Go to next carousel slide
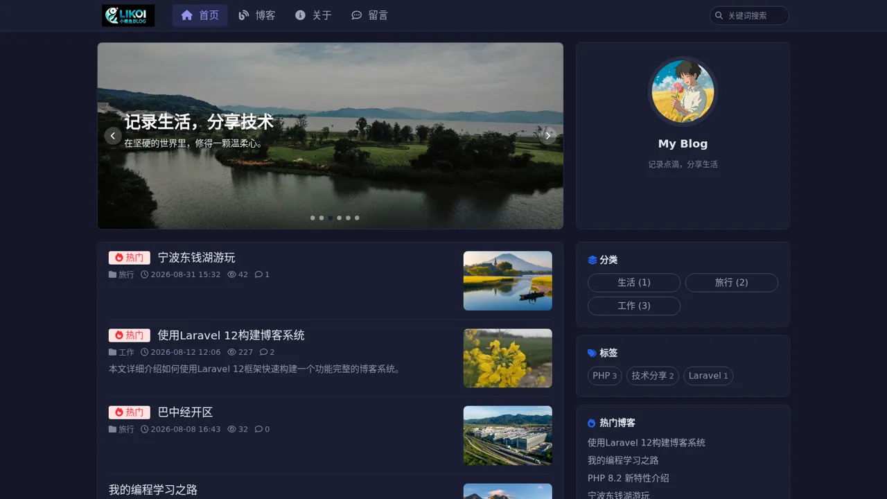The image size is (887, 499). tap(548, 136)
